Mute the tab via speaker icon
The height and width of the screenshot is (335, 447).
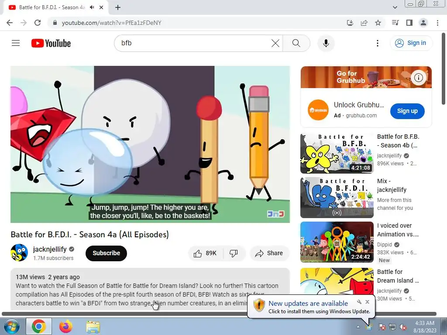(92, 7)
